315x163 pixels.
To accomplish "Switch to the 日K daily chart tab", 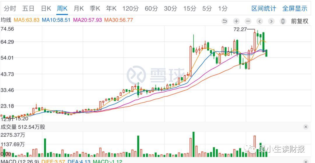I will (46, 8).
